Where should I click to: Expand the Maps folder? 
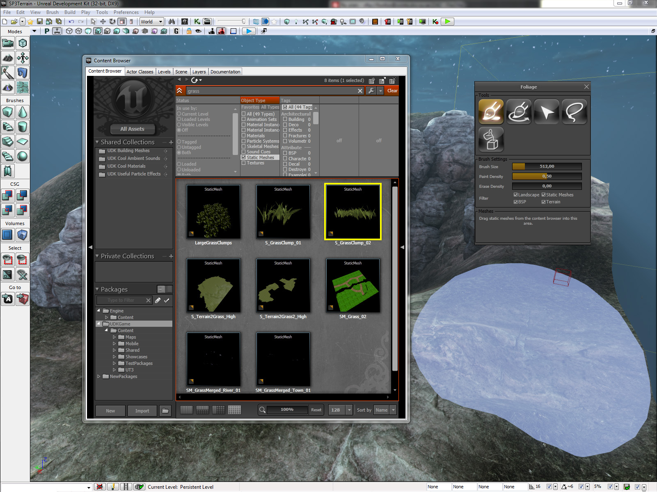pyautogui.click(x=114, y=337)
